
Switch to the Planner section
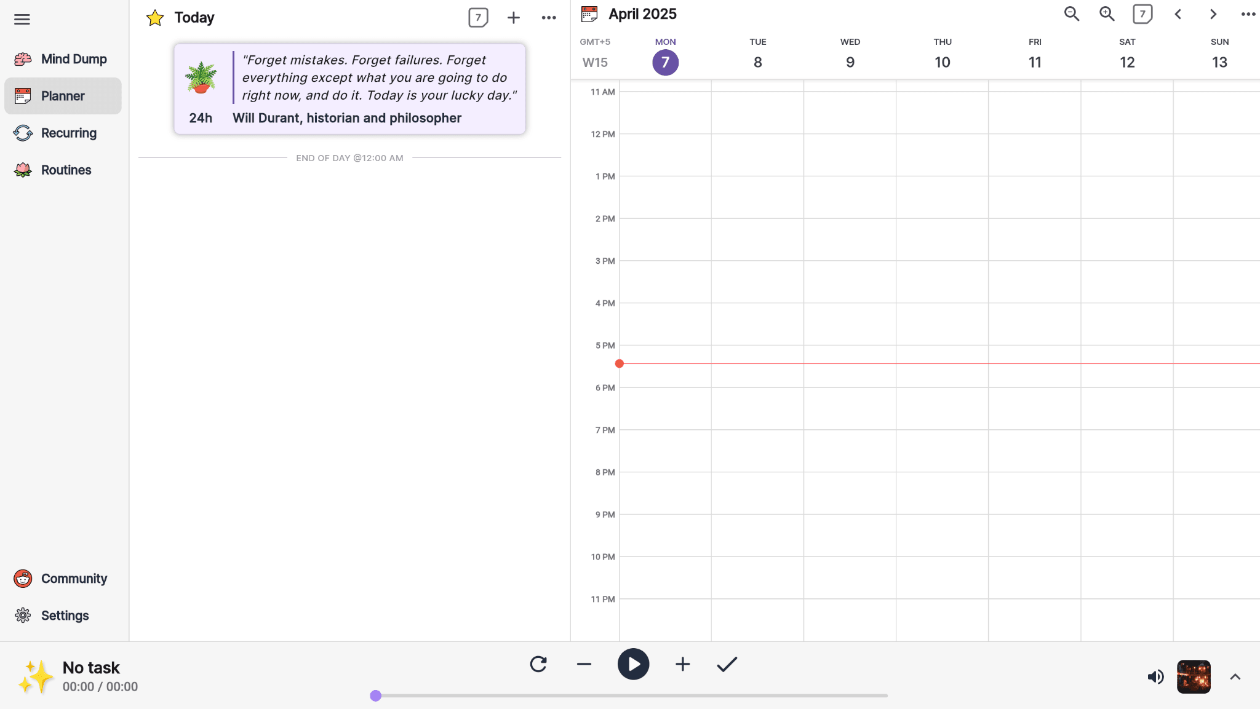(x=63, y=95)
